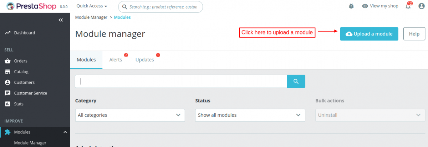Open the notifications bell
The width and height of the screenshot is (428, 147).
(x=408, y=6)
